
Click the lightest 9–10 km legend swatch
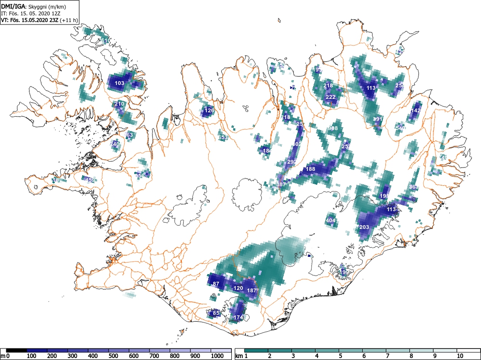point(445,350)
